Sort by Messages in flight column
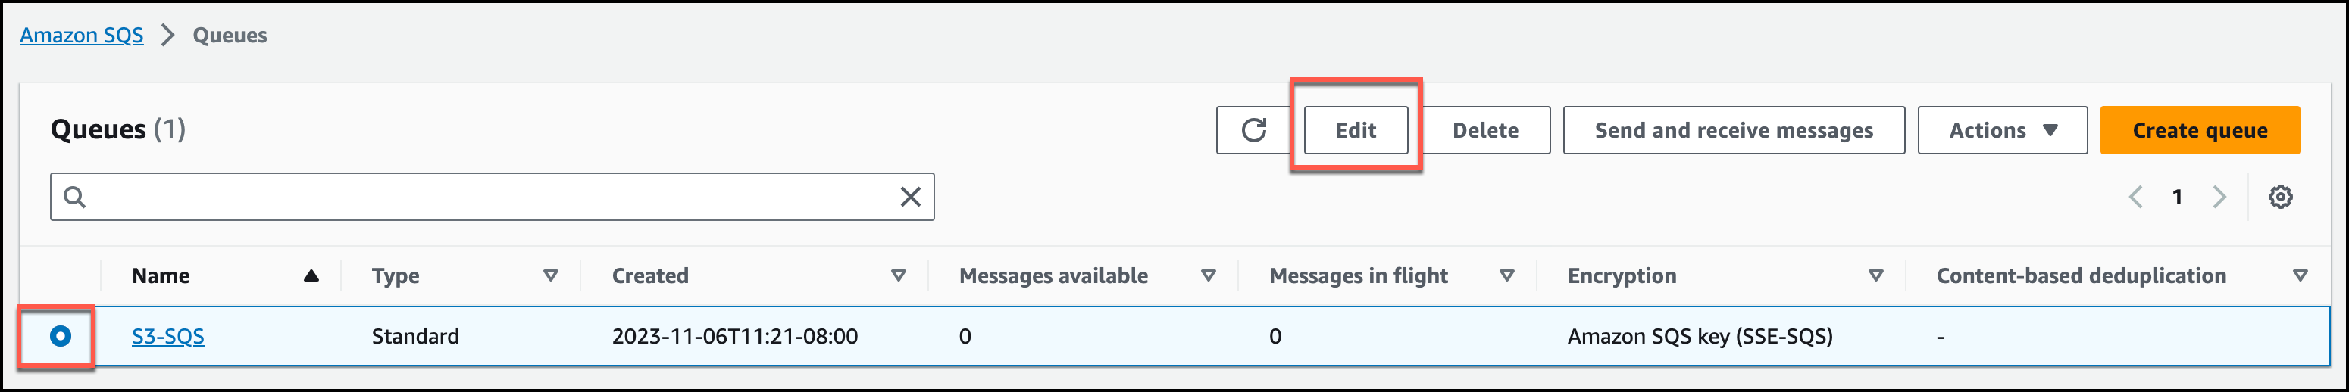The width and height of the screenshot is (2349, 392). [1506, 275]
